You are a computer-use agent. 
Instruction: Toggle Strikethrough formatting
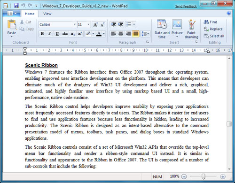click(65, 34)
